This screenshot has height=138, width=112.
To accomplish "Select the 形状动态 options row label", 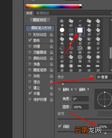I will click(40, 35).
